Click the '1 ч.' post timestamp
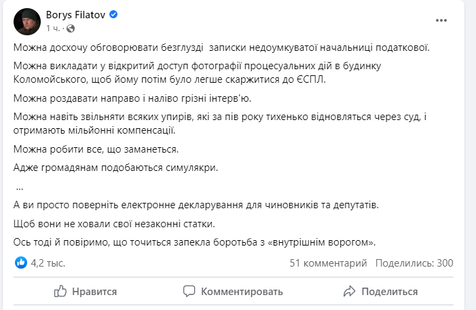The width and height of the screenshot is (476, 310). [x=53, y=28]
